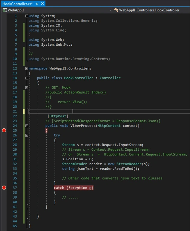Collapse the namespace WebAppl1.Controllers block
This screenshot has height=231, width=190.
pos(27,68)
